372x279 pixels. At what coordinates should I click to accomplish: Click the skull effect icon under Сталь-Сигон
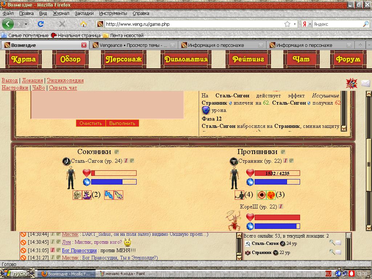pyautogui.click(x=77, y=195)
